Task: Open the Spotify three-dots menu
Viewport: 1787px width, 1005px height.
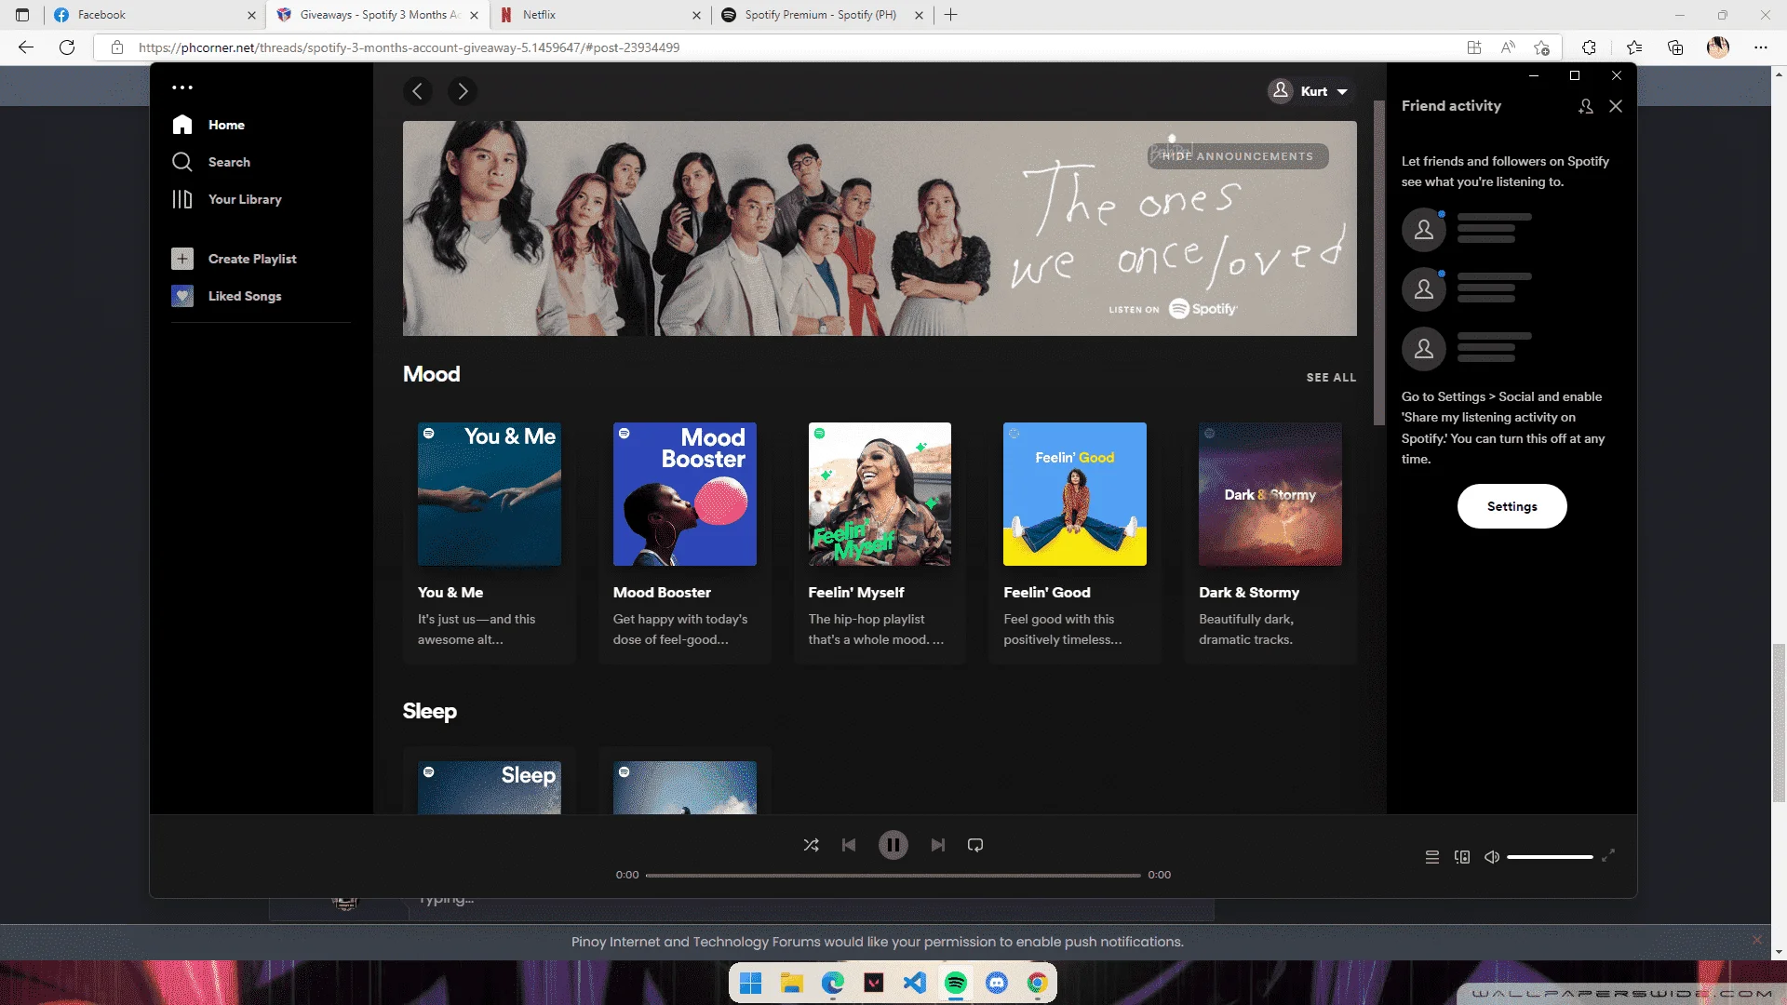Action: tap(182, 87)
